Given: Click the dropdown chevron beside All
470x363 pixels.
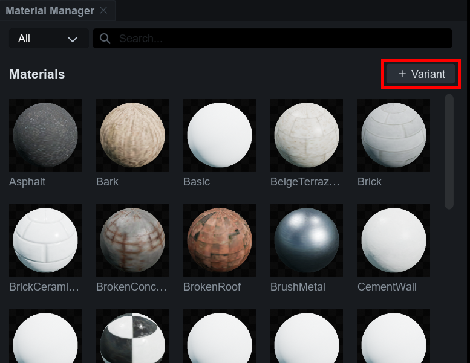Looking at the screenshot, I should 73,39.
